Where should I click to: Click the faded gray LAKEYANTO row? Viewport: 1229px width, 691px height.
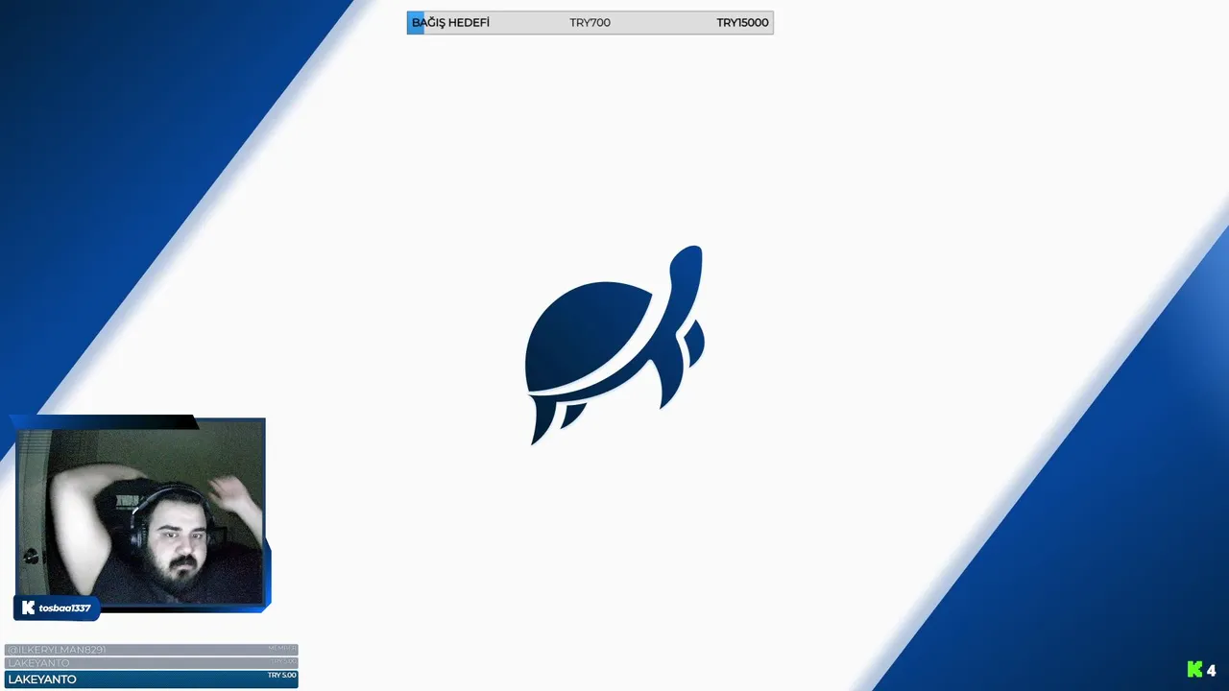coord(152,663)
